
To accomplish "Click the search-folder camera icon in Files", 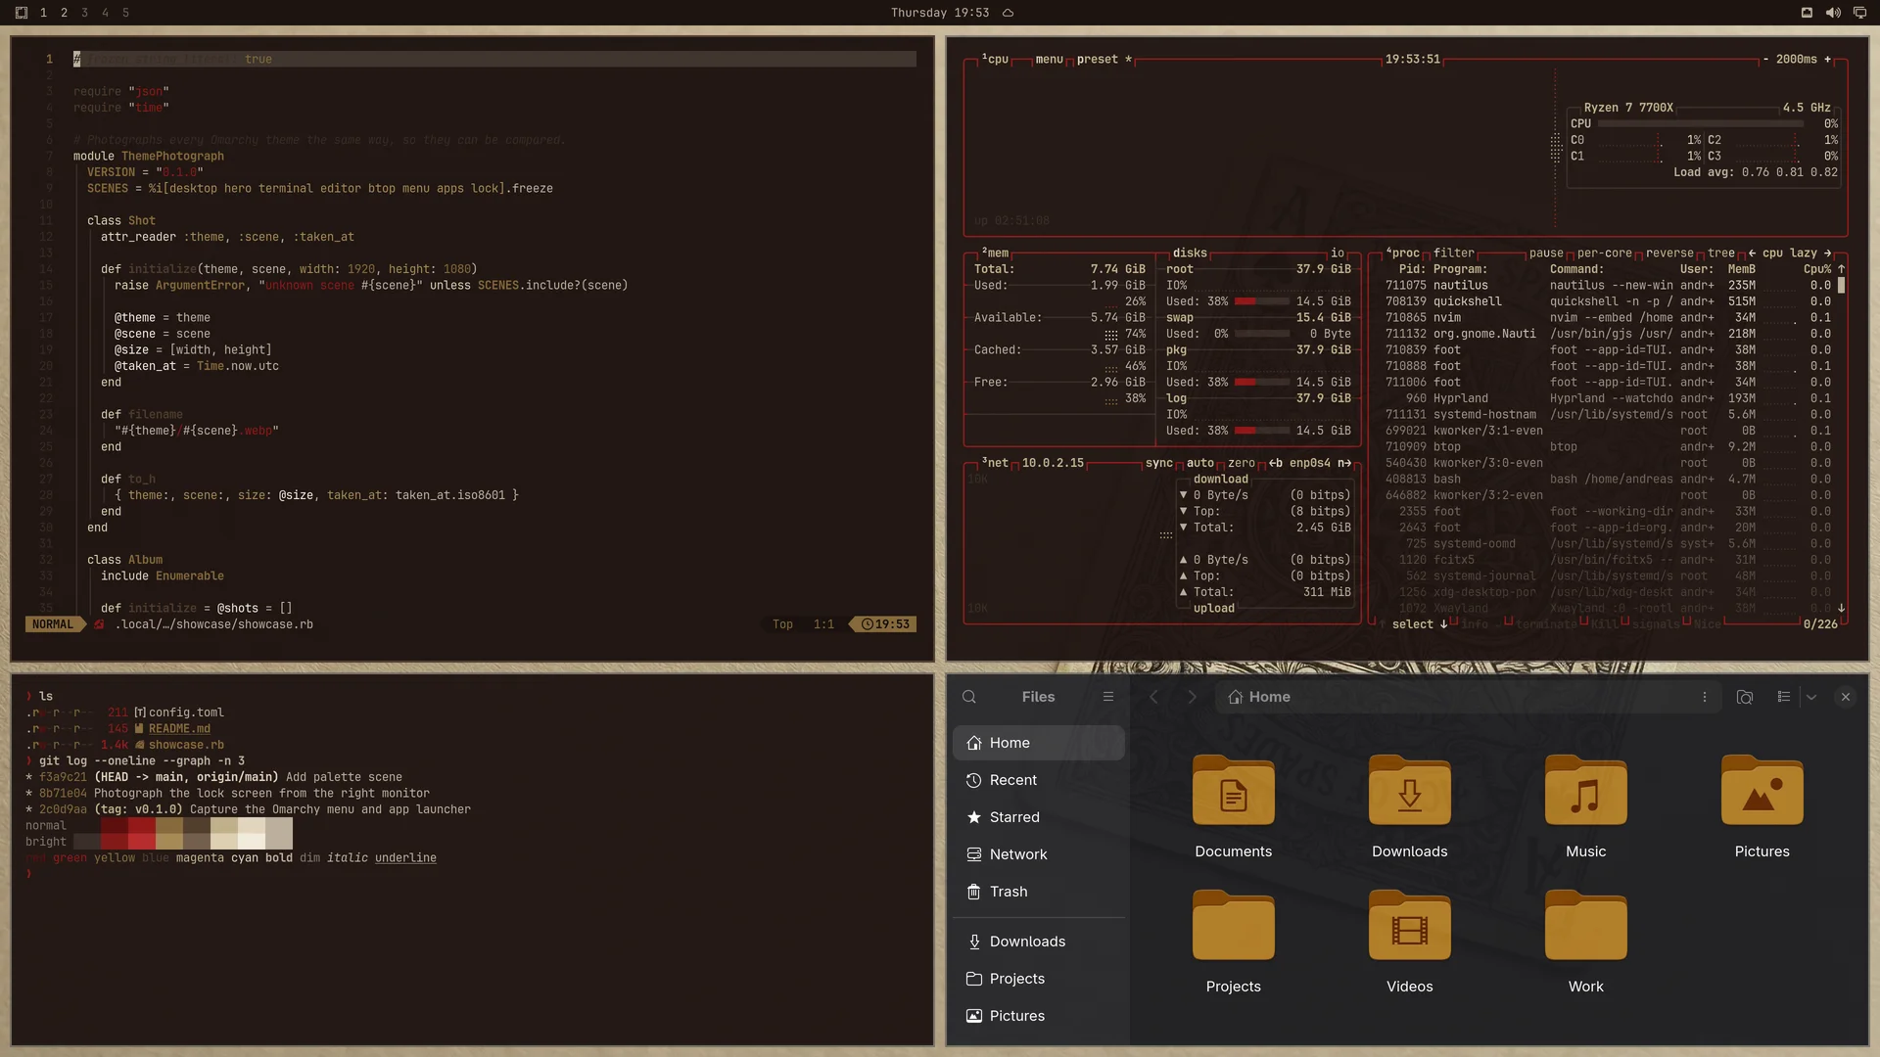I will coord(1745,697).
